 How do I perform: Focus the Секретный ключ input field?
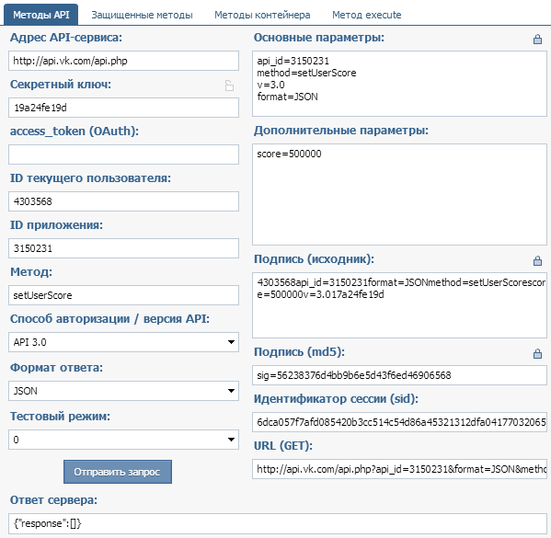(x=123, y=108)
